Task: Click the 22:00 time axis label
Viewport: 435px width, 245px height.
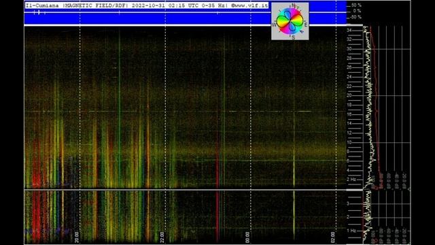Action: [162, 238]
